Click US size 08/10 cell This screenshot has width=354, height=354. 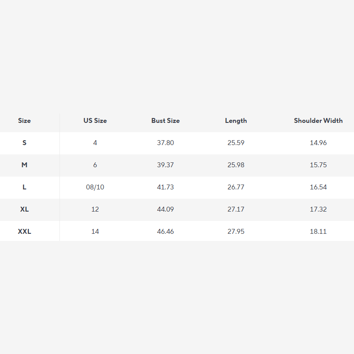95,187
